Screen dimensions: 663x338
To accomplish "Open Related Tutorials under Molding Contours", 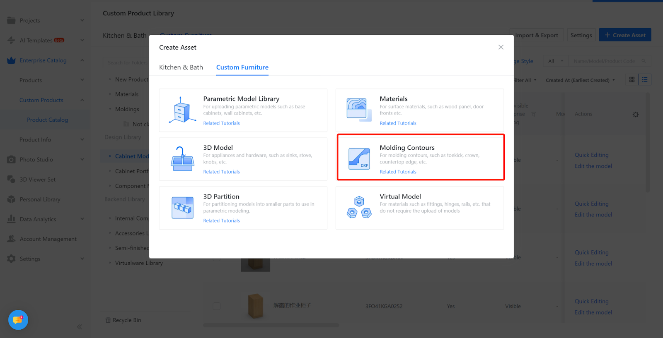I will (x=398, y=172).
